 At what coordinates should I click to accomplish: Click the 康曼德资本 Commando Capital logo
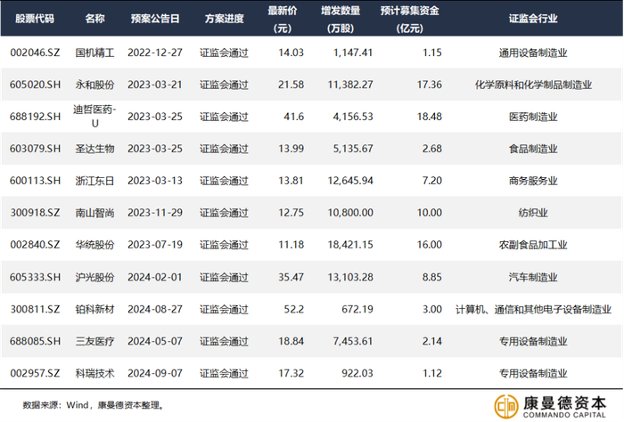click(x=550, y=407)
